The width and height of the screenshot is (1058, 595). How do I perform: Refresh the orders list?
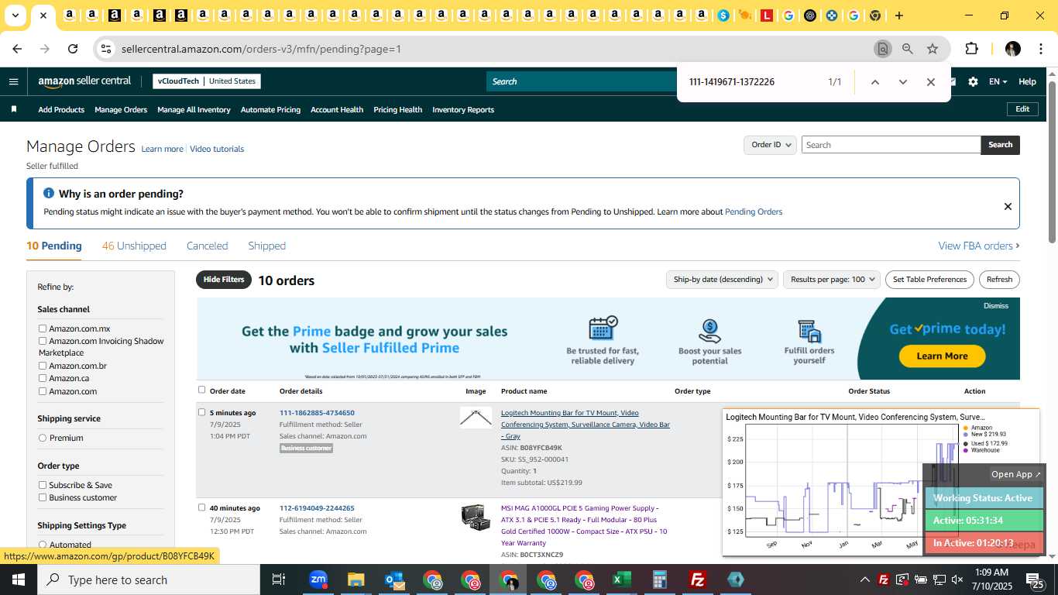(999, 280)
